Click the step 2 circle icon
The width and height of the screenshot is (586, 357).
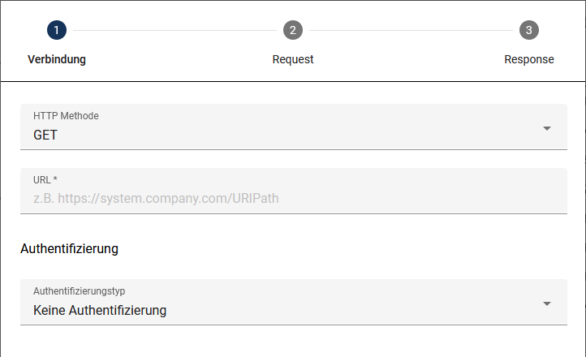point(293,31)
